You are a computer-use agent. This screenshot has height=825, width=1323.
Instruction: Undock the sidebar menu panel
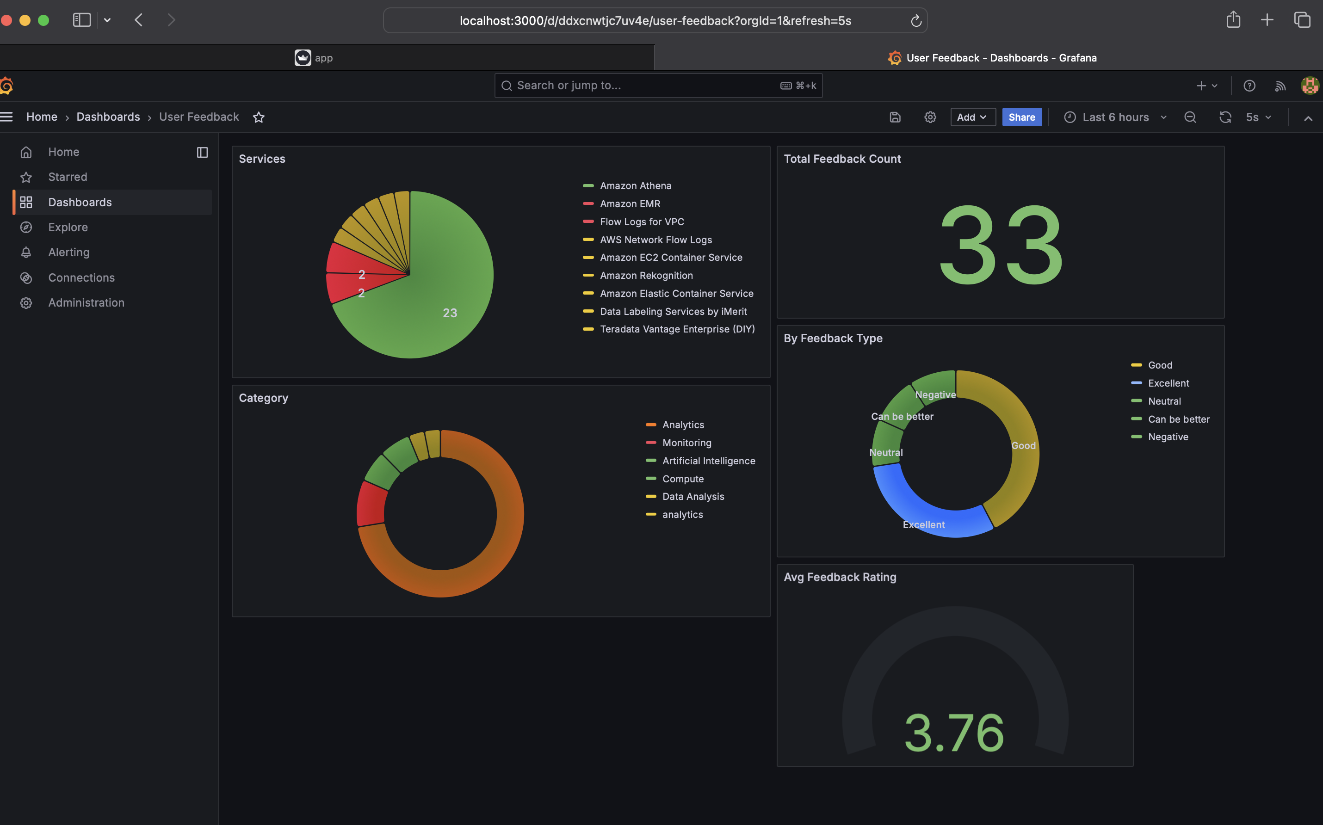pyautogui.click(x=202, y=152)
